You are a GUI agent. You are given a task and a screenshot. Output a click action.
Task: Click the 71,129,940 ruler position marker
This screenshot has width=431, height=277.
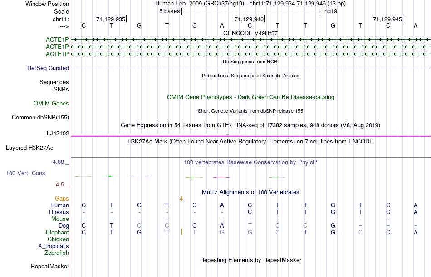tap(249, 19)
